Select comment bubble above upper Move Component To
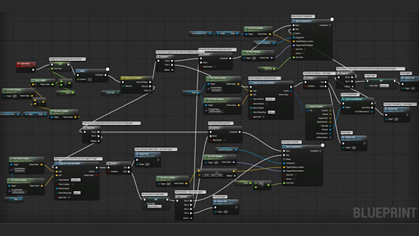 tap(303, 16)
